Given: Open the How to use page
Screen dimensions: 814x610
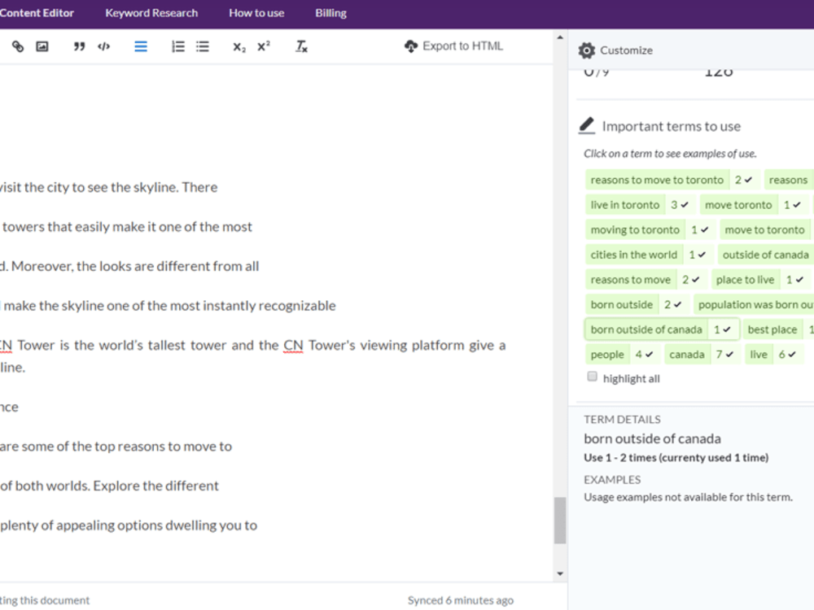Looking at the screenshot, I should [x=256, y=13].
